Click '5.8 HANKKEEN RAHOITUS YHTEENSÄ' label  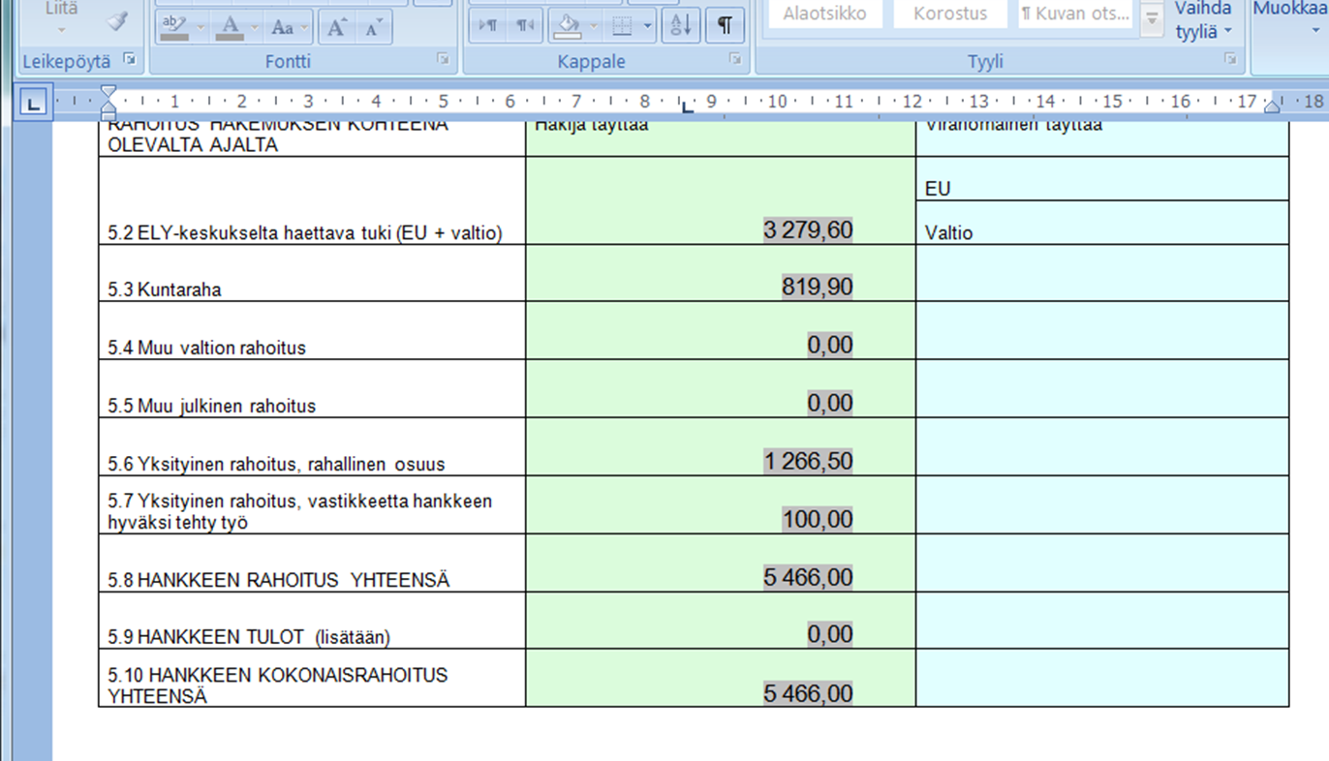tap(279, 580)
